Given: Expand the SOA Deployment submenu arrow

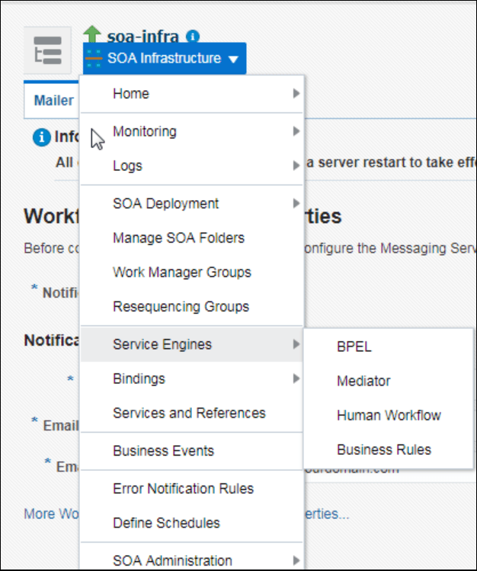Looking at the screenshot, I should click(x=296, y=203).
